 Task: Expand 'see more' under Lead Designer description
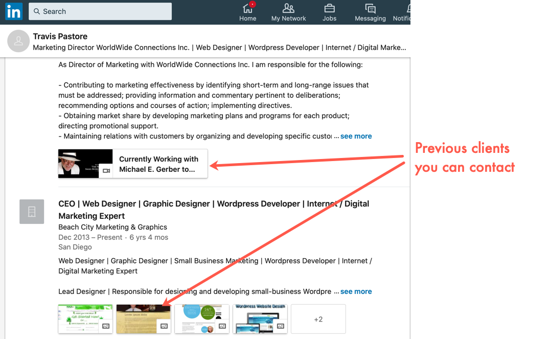click(x=356, y=291)
